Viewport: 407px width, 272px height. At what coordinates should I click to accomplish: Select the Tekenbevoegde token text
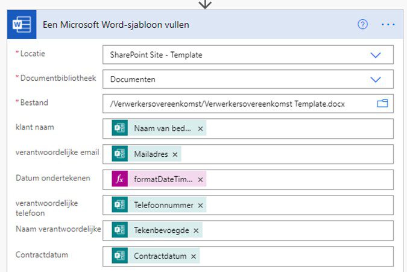click(x=162, y=230)
